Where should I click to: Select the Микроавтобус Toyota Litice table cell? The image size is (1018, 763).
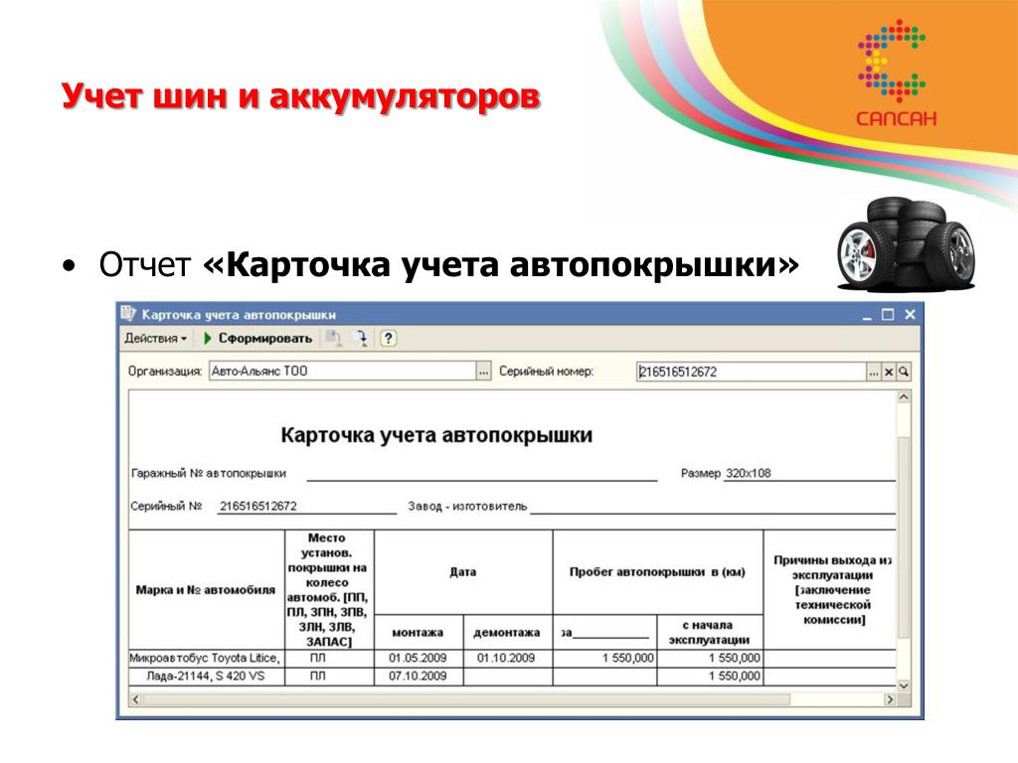tap(206, 658)
